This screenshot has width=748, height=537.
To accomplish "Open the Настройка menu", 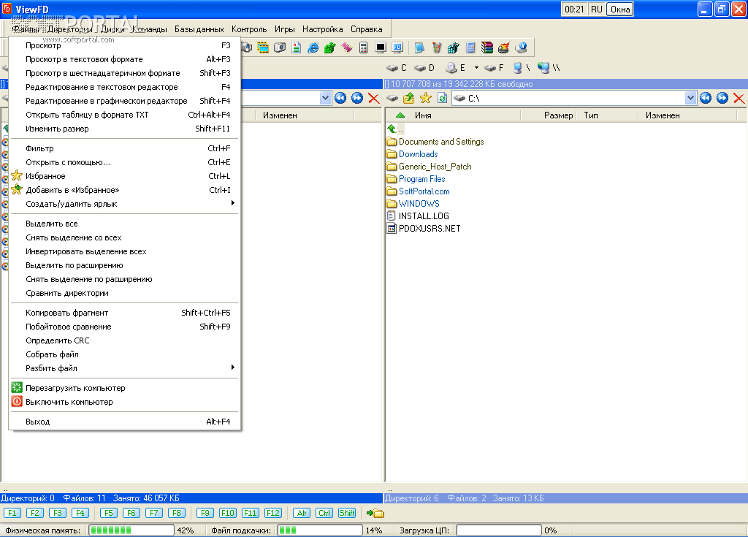I will [x=322, y=29].
